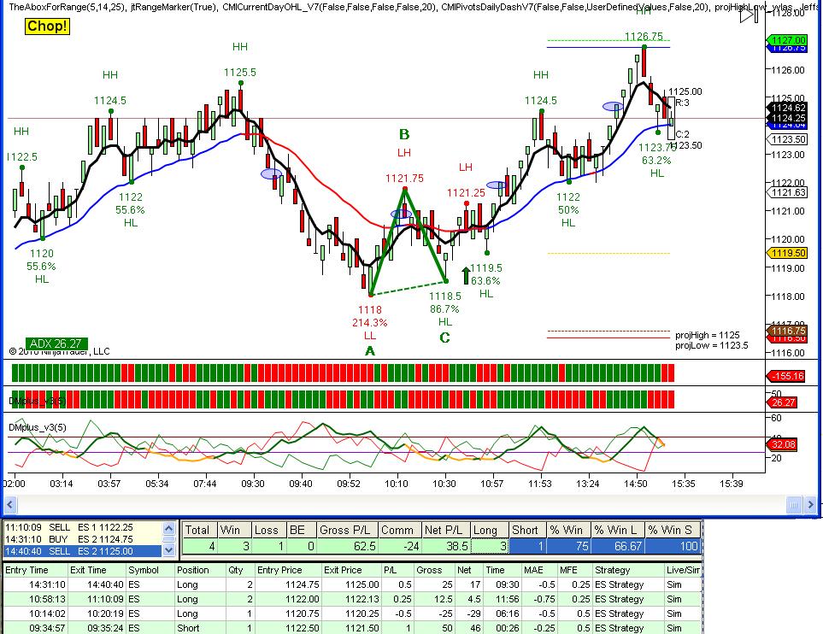Grab the chart horizontal scrollbar thumb

[x=794, y=505]
